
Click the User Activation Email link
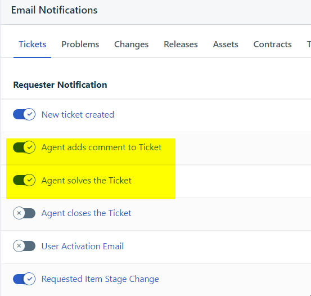[x=83, y=246]
